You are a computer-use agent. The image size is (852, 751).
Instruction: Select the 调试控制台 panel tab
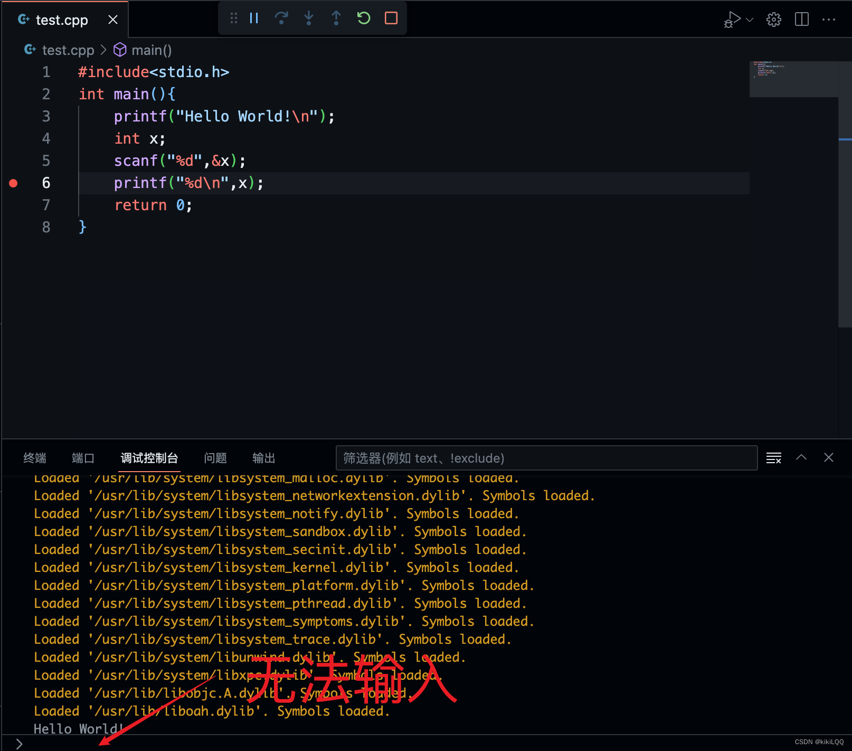pos(149,458)
